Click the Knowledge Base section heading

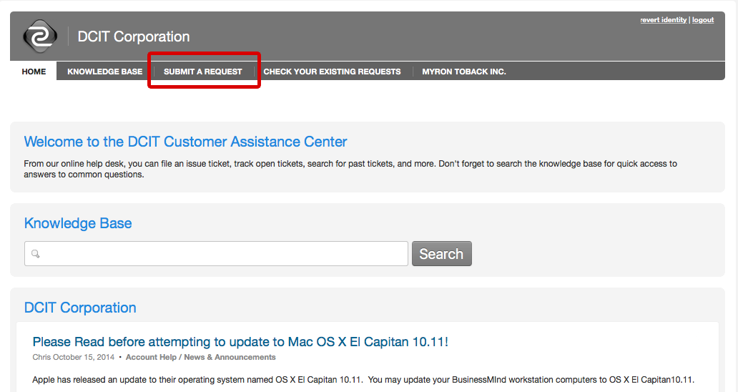(x=78, y=223)
